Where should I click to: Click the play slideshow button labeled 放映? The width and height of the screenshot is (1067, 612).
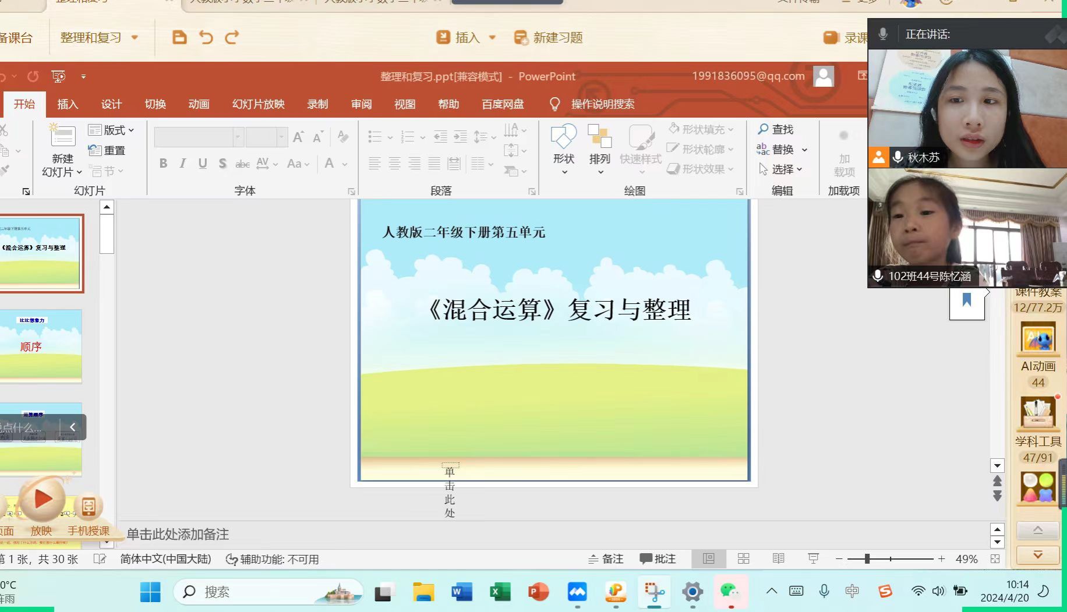pyautogui.click(x=42, y=501)
